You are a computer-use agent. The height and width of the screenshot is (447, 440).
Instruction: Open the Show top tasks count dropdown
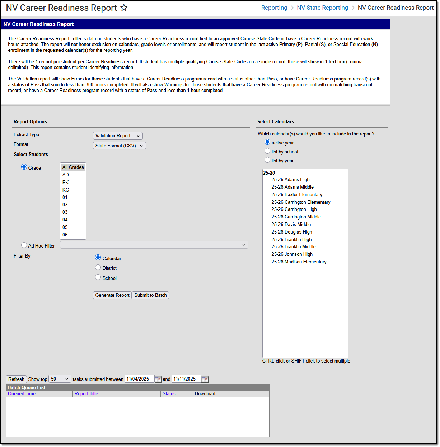(60, 379)
